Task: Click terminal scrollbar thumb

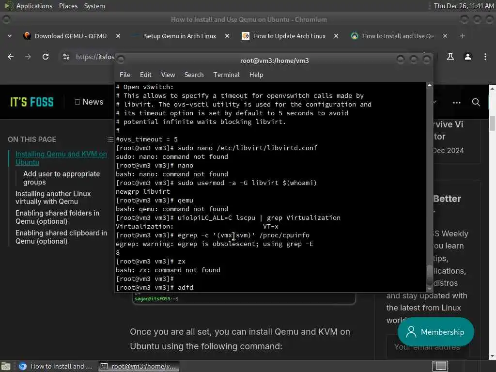Action: pos(429,275)
